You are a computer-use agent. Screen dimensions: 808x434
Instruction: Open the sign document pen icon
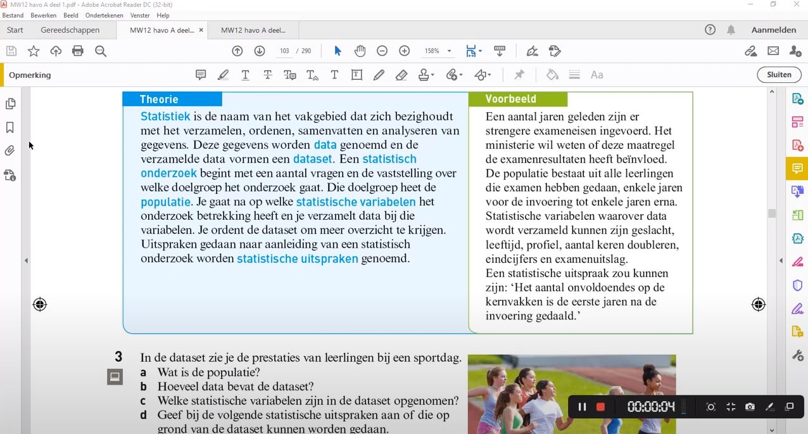click(x=533, y=51)
